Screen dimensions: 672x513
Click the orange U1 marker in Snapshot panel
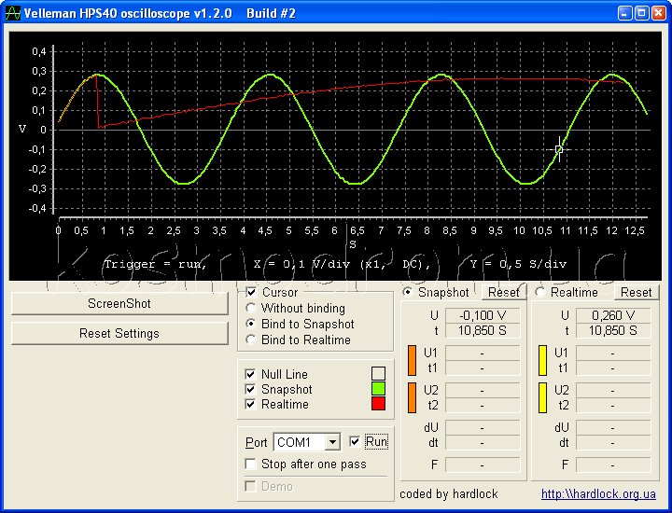(413, 360)
